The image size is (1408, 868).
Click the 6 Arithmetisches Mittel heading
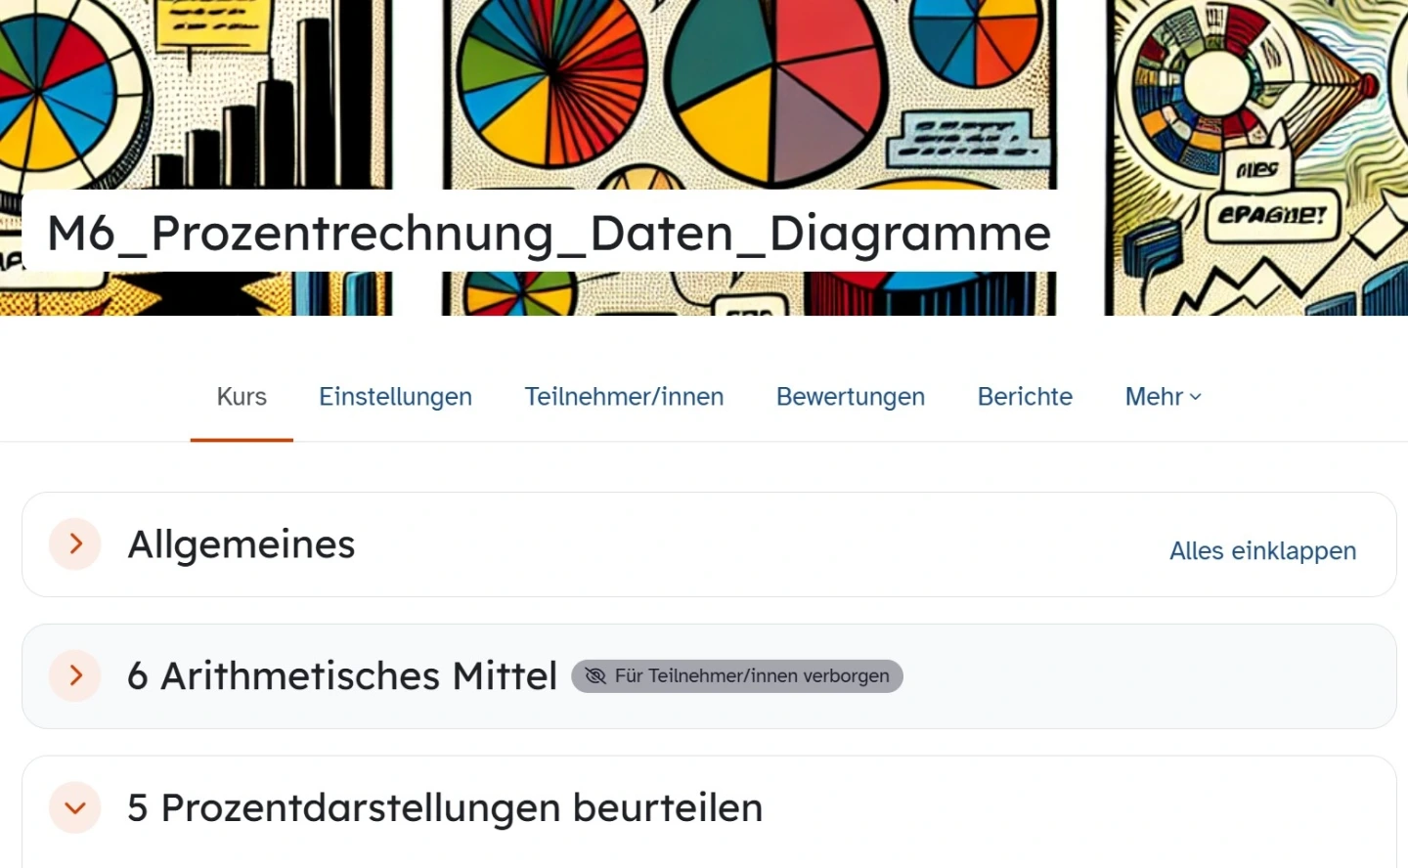342,675
